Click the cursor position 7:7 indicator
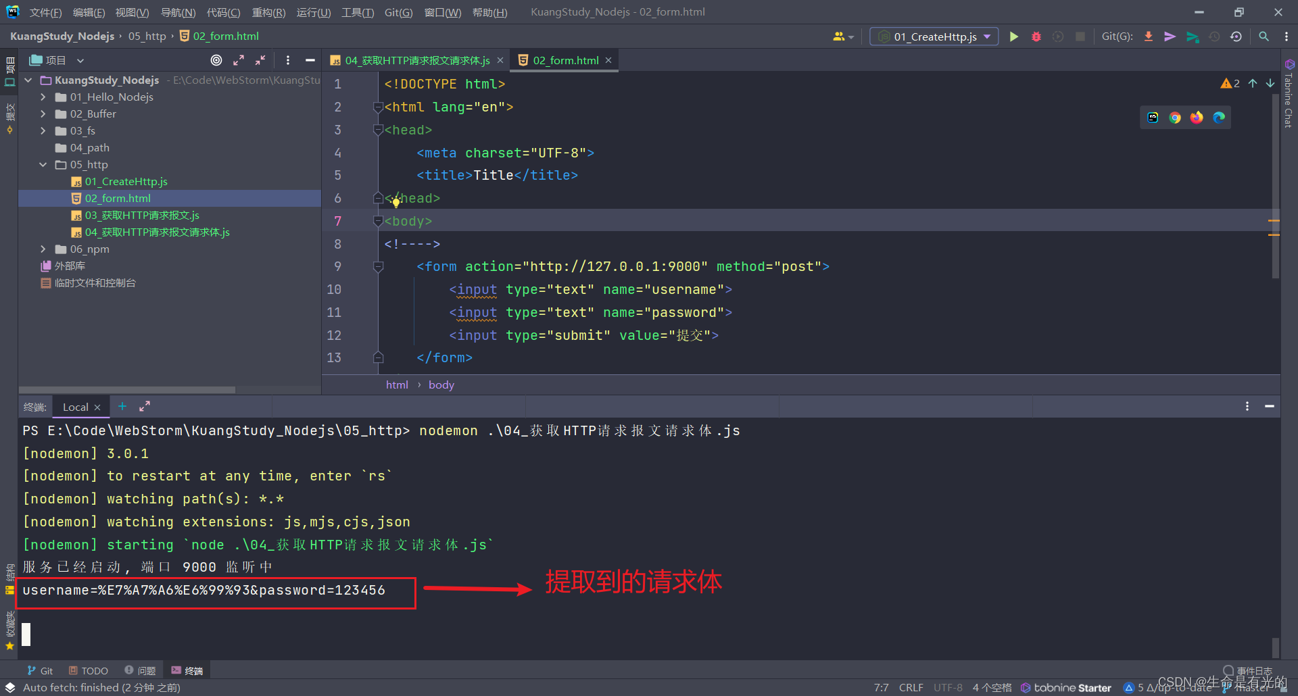1298x696 pixels. 881,687
